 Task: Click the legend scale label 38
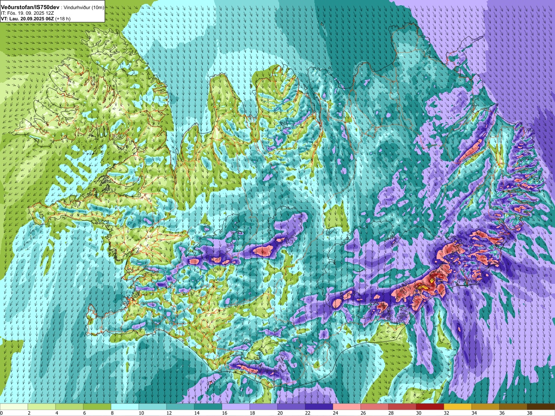[x=529, y=413]
